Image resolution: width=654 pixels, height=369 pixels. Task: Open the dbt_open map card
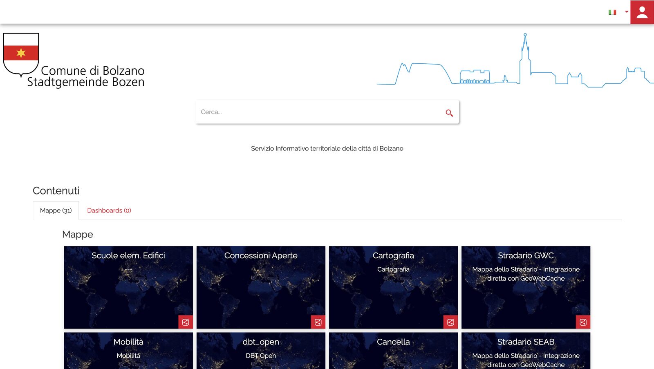pyautogui.click(x=261, y=351)
